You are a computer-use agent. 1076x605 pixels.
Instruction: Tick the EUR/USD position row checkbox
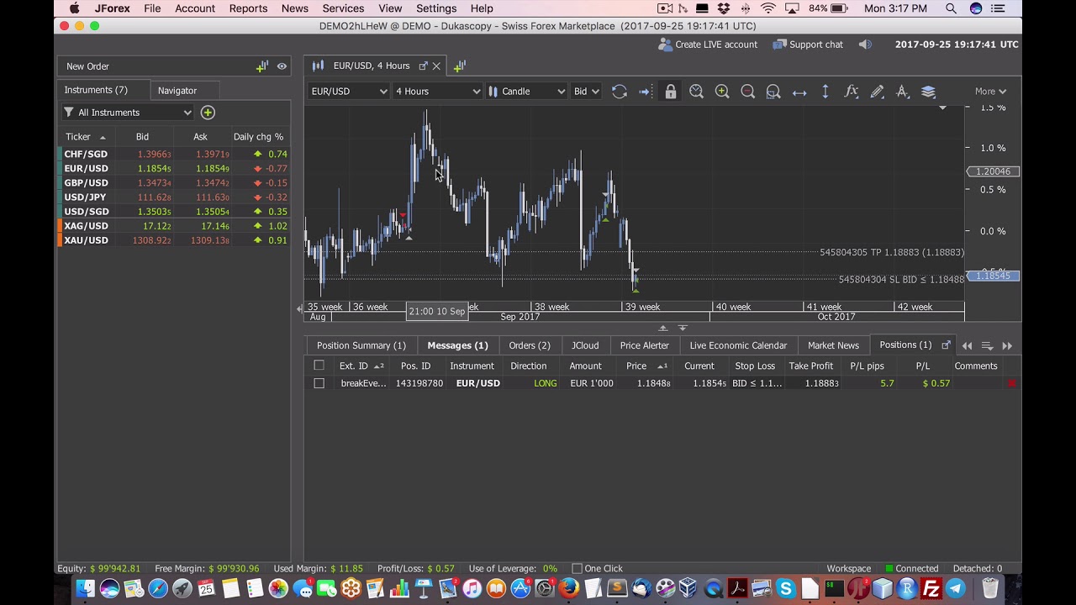click(x=319, y=383)
